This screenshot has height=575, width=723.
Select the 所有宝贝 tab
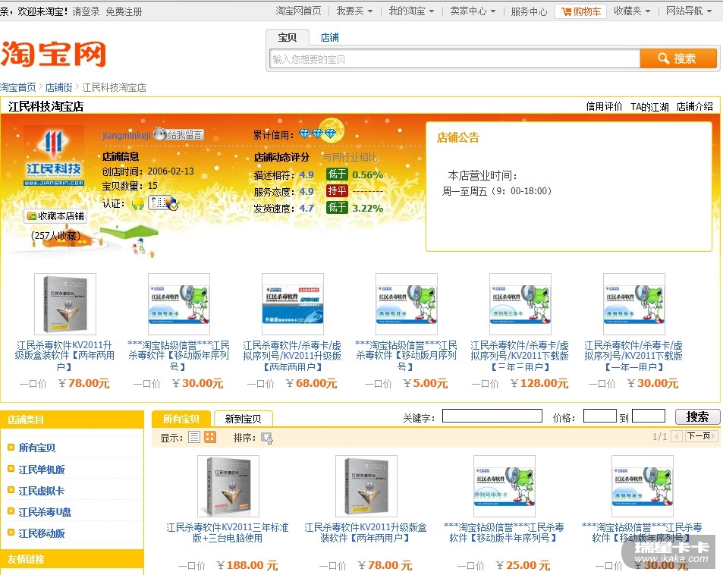pos(181,419)
